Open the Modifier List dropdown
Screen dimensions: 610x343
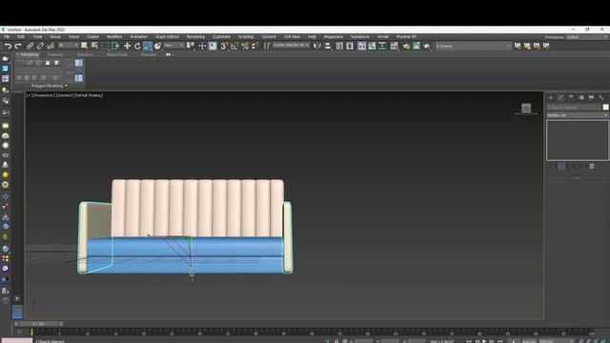pyautogui.click(x=578, y=115)
